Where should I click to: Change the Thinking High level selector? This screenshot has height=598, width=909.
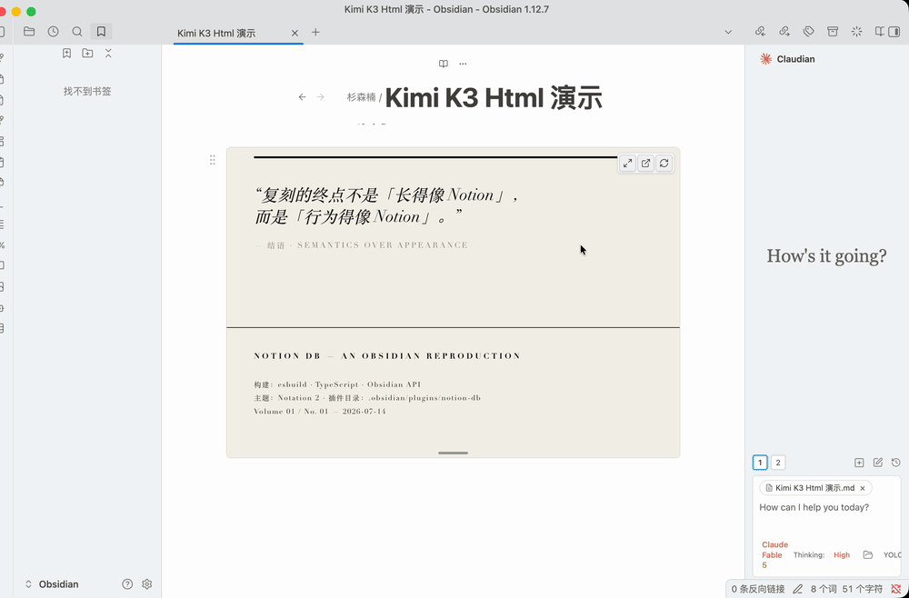(x=842, y=555)
